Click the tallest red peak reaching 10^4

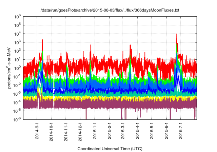point(177,39)
